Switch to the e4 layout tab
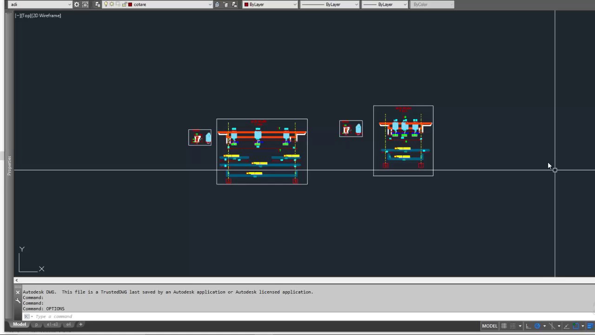This screenshot has height=335, width=595. point(68,324)
